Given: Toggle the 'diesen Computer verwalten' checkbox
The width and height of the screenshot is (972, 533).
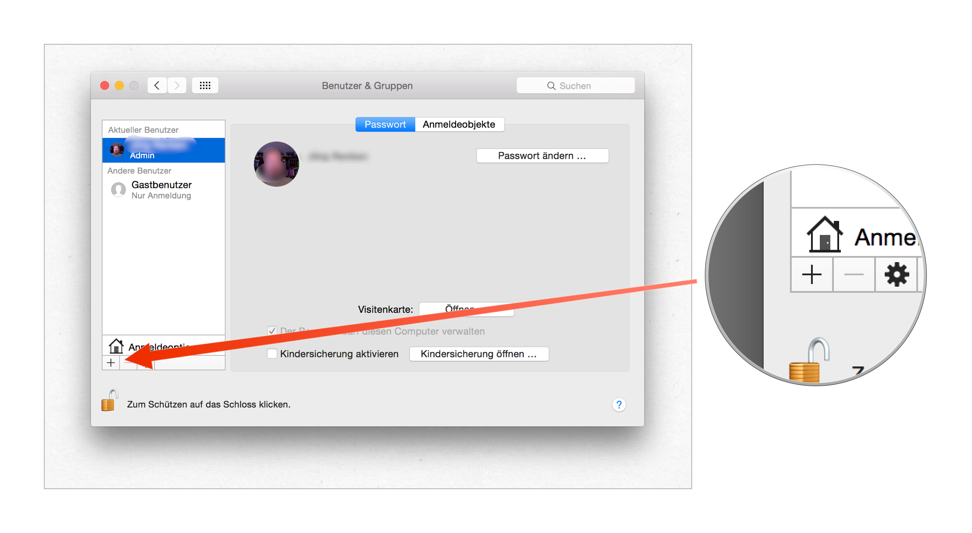Looking at the screenshot, I should [272, 331].
